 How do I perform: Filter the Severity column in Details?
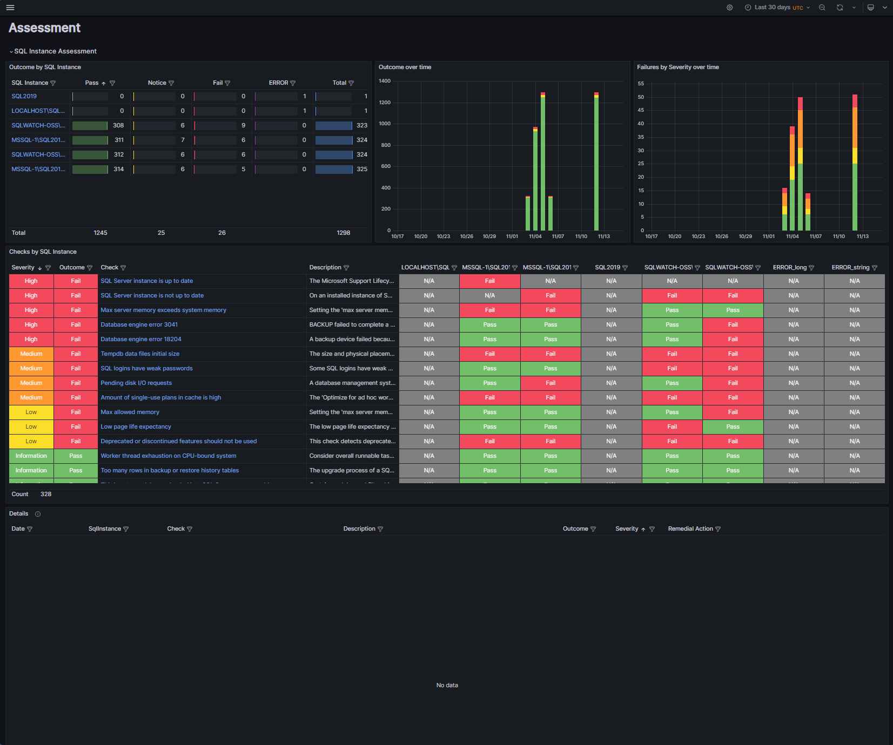point(652,529)
